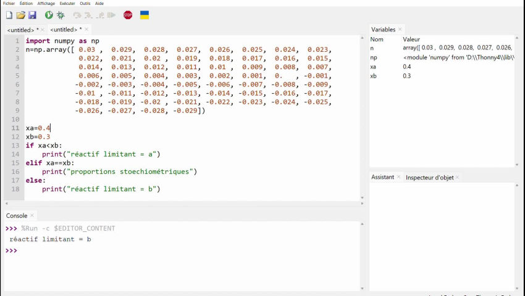525x296 pixels.
Task: Open the Outils menu
Action: [85, 3]
